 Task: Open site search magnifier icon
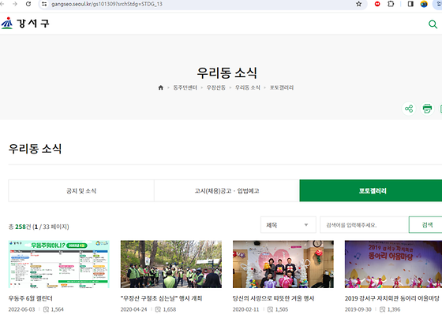click(x=433, y=24)
